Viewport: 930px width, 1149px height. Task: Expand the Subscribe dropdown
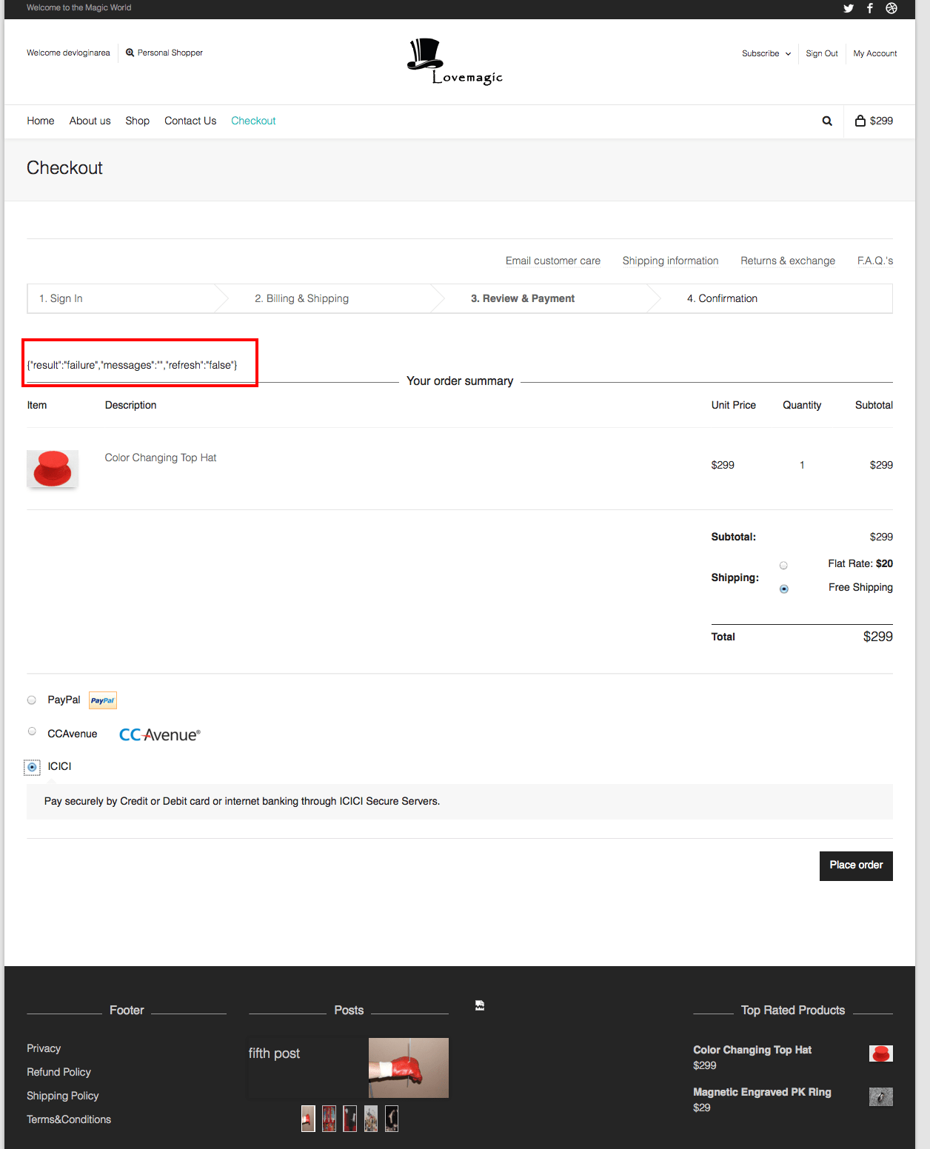coord(766,53)
